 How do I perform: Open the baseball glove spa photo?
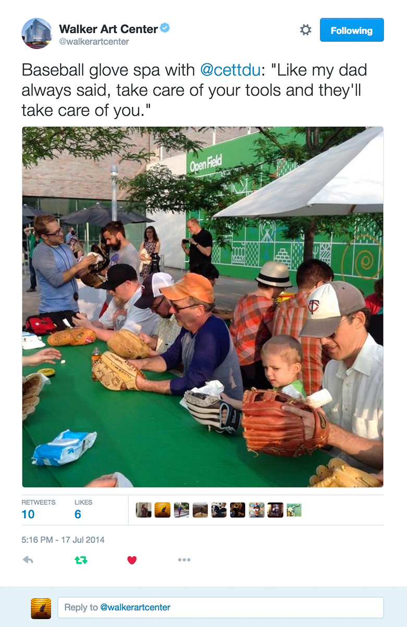[203, 307]
